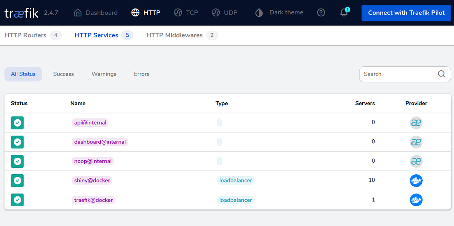Click success status icon for noop@internal
454x226 pixels.
pyautogui.click(x=17, y=161)
